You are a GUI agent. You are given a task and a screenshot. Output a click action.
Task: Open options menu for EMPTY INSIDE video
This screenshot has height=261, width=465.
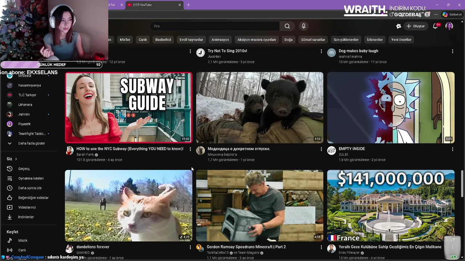(x=452, y=149)
